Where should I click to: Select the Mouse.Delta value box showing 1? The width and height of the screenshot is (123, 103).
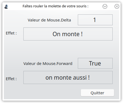pos(95,20)
